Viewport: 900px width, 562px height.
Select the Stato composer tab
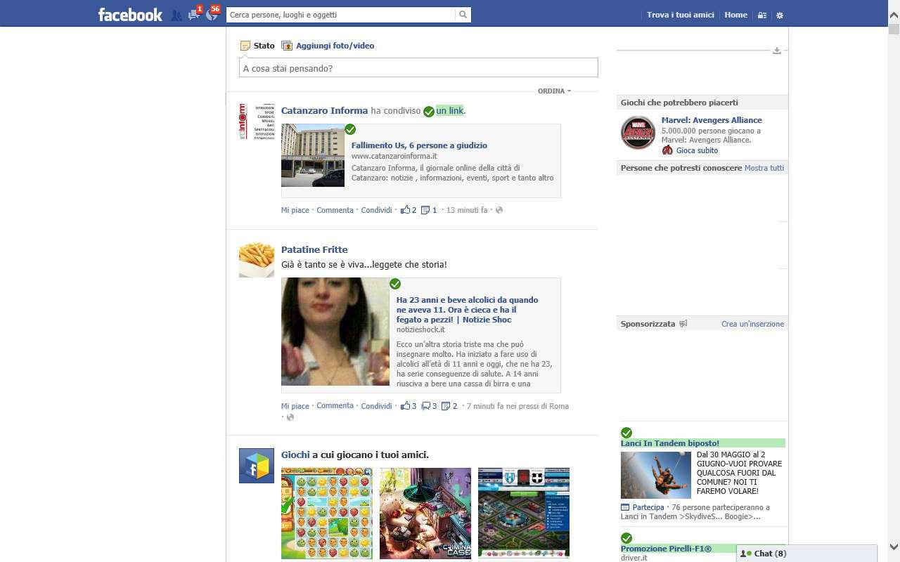pos(257,46)
